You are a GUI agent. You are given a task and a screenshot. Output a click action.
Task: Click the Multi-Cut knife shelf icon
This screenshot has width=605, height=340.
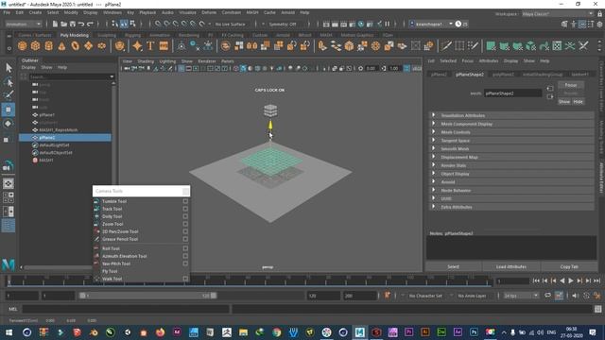446,46
